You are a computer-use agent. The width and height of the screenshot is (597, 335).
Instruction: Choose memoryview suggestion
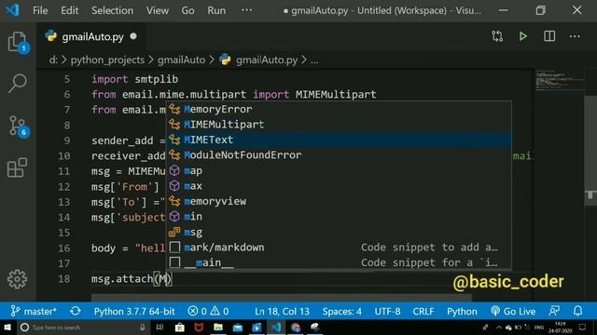tap(339, 201)
